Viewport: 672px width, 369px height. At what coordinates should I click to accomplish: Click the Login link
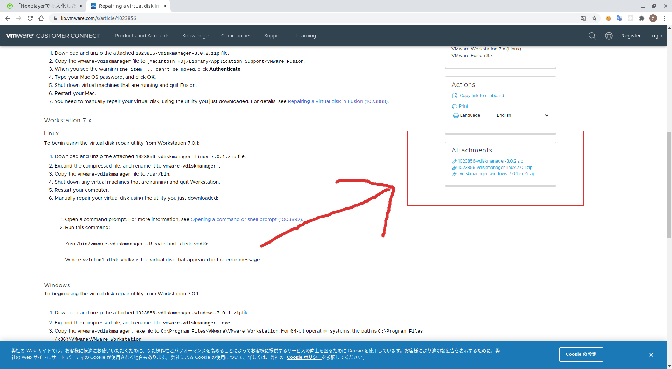click(656, 36)
